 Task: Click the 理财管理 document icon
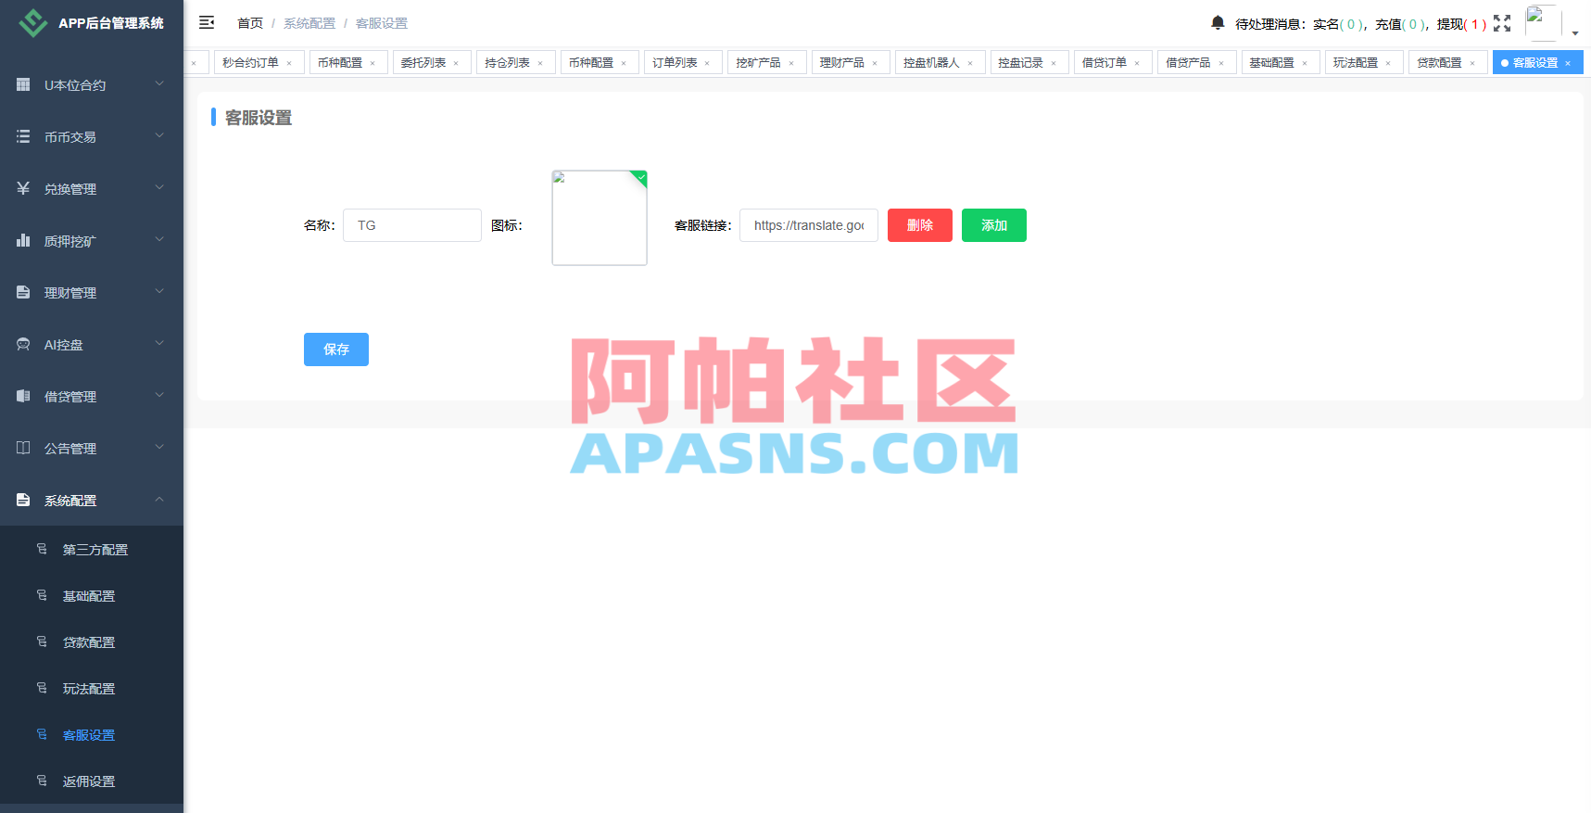pos(23,292)
